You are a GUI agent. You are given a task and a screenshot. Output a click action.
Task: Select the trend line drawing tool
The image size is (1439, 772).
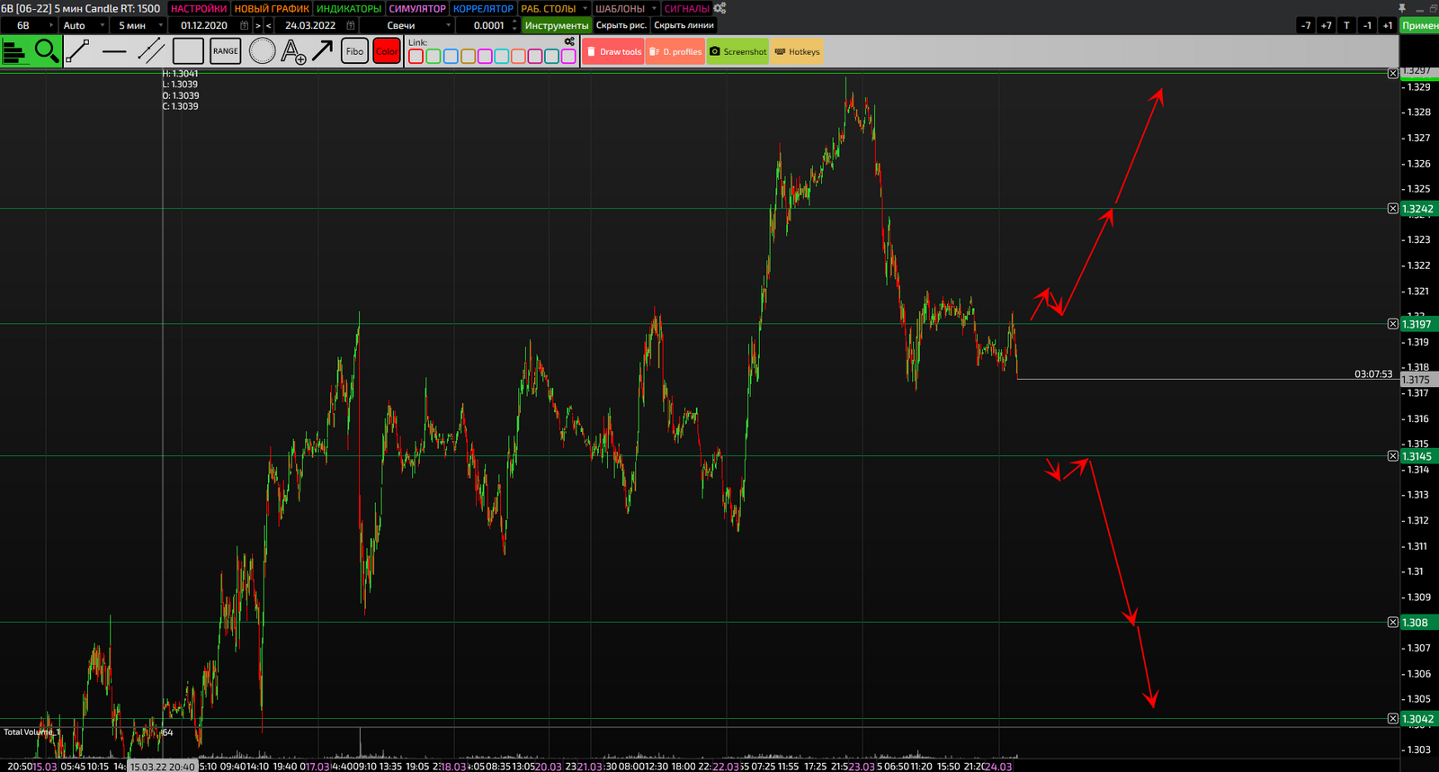click(x=77, y=51)
